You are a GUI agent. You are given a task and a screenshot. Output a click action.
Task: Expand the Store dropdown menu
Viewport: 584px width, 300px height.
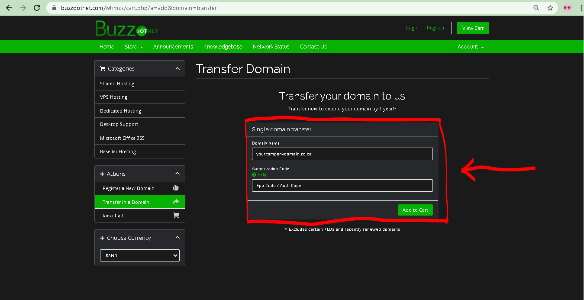[x=133, y=47]
